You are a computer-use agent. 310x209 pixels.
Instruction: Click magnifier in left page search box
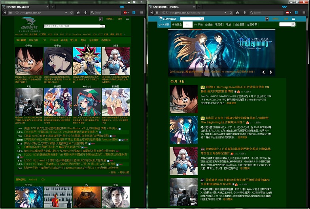coord(103,26)
